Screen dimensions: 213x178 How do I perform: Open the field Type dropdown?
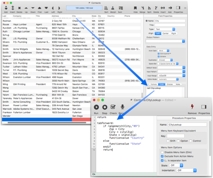165,29
